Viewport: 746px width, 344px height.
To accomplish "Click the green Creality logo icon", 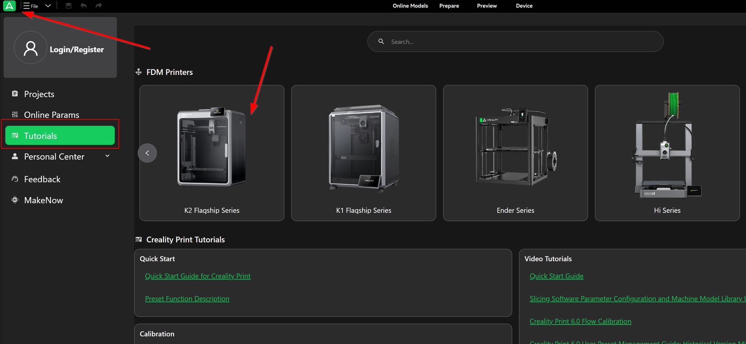I will tap(9, 6).
